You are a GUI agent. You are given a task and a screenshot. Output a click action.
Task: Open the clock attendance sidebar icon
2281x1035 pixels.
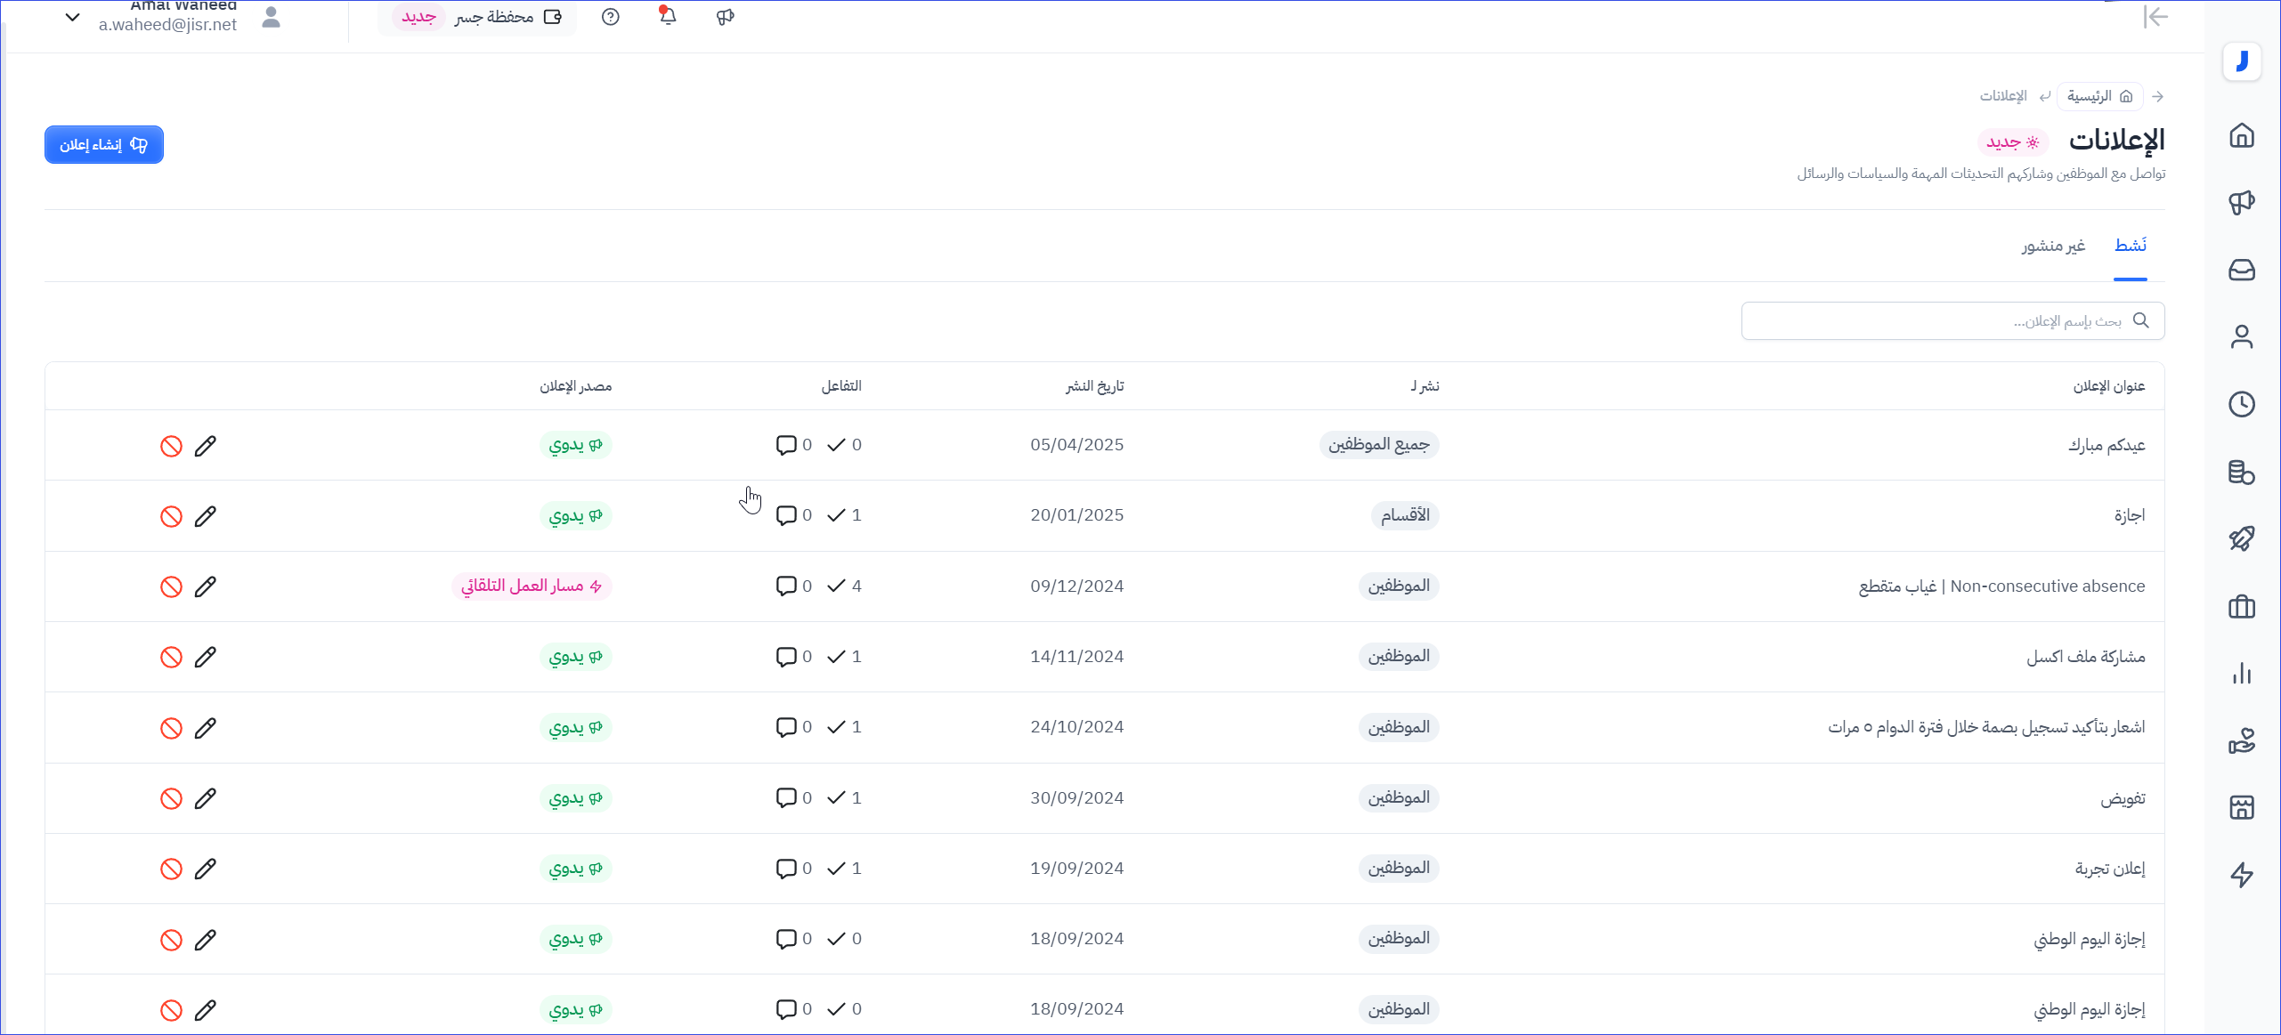[x=2241, y=404]
